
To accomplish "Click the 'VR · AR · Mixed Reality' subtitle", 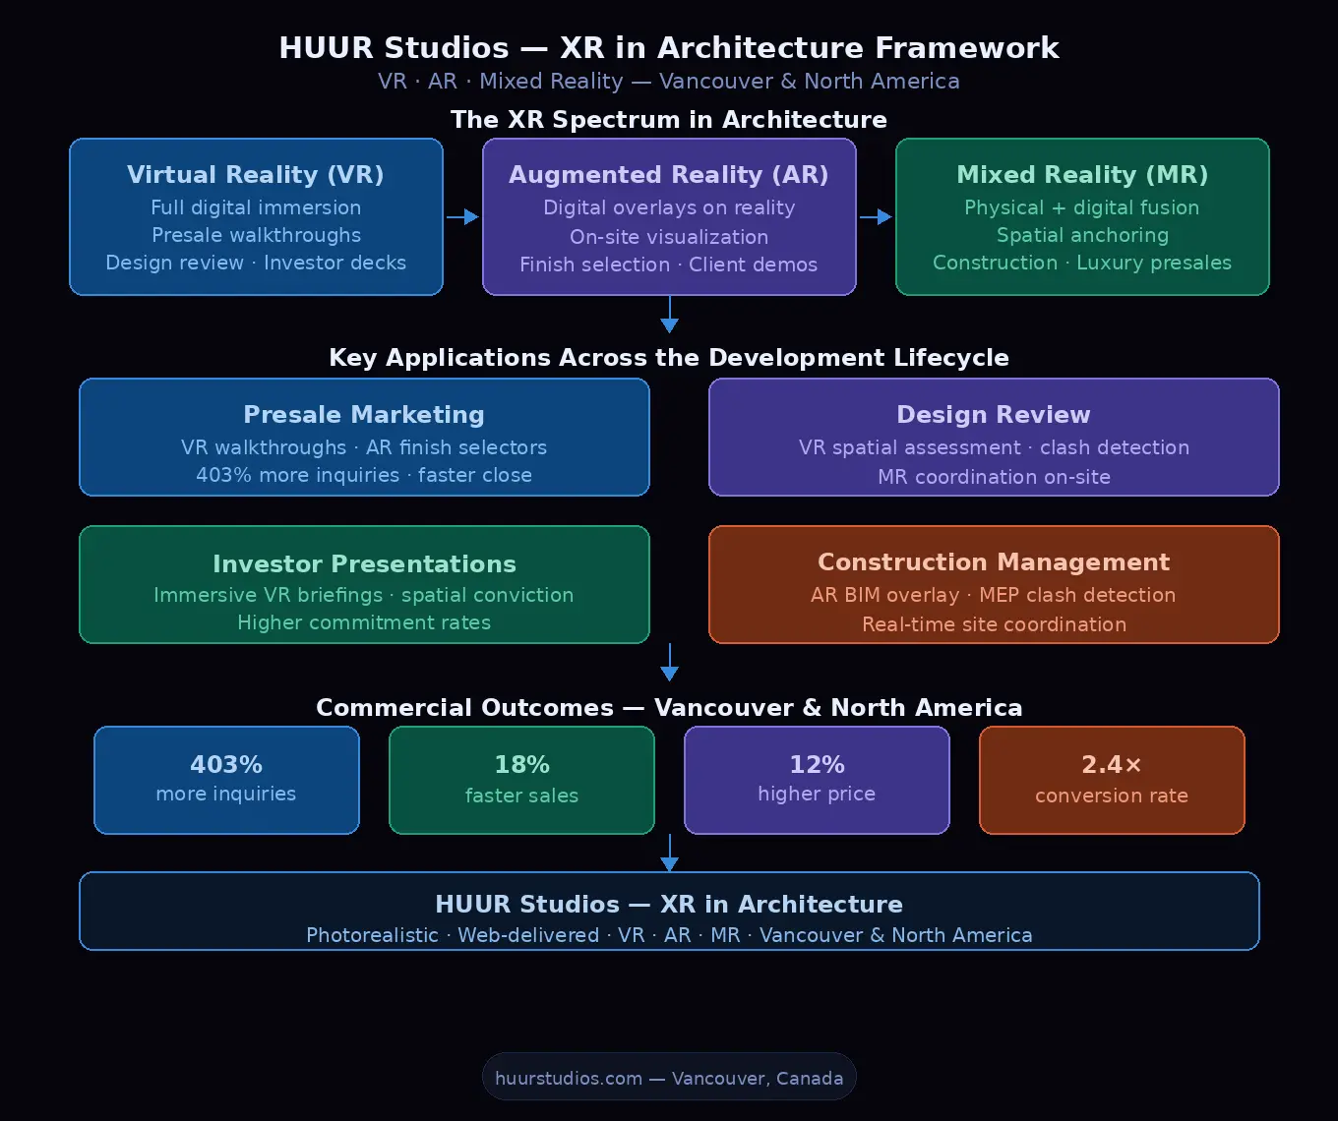I will coord(669,82).
